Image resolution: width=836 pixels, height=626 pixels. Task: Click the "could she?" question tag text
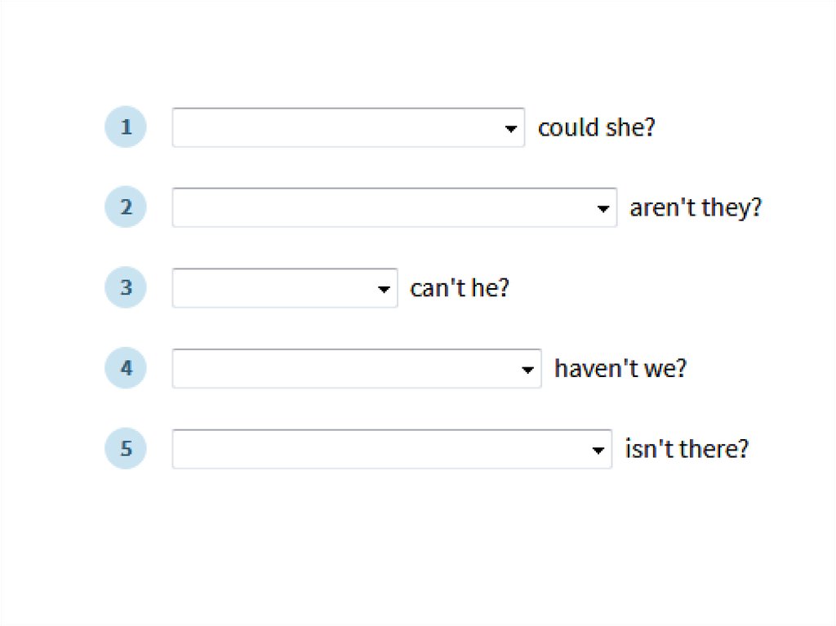point(597,128)
